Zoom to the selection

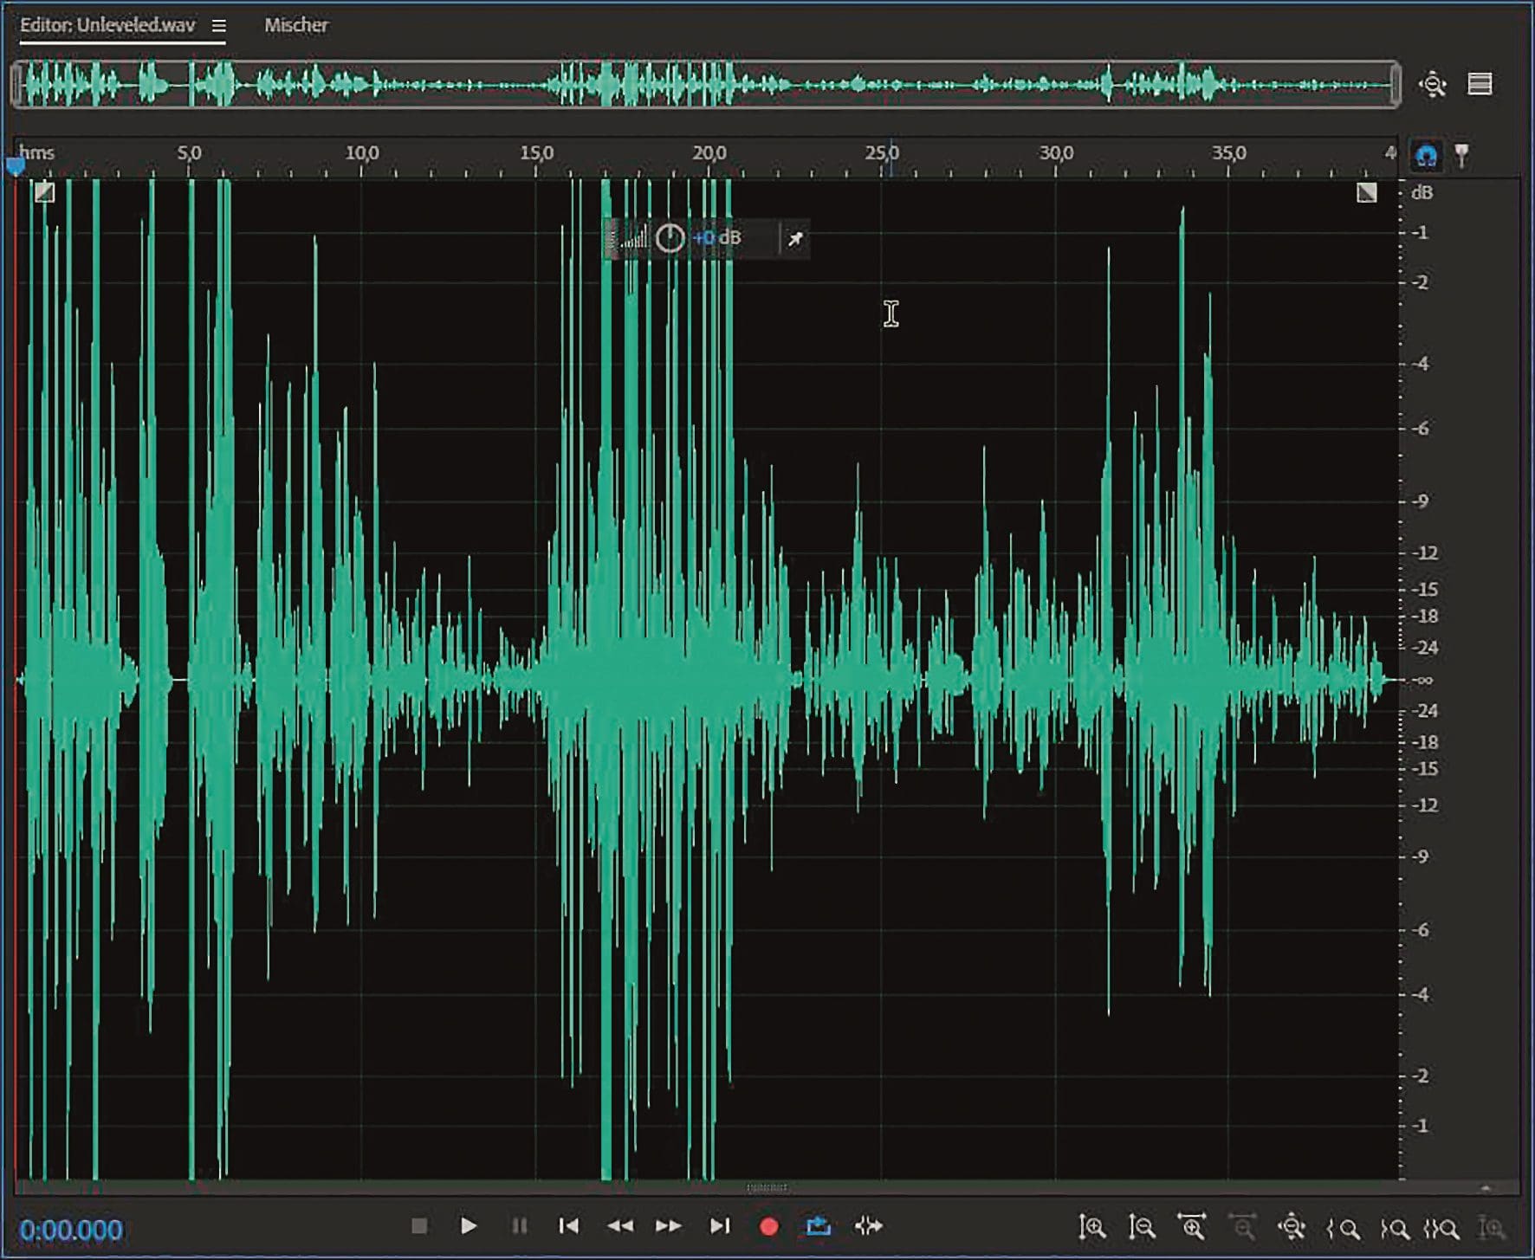(x=1442, y=1227)
